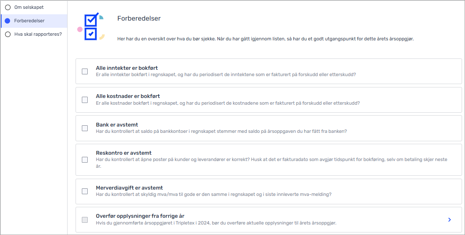Enable the 'Bank er avstemt' checkbox
Image resolution: width=465 pixels, height=235 pixels.
click(x=85, y=128)
